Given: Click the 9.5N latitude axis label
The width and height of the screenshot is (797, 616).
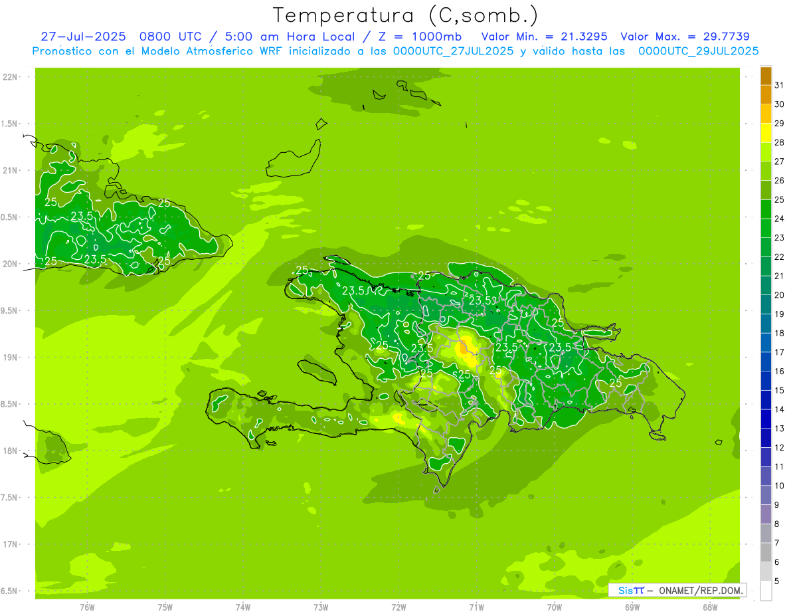Looking at the screenshot, I should (10, 310).
